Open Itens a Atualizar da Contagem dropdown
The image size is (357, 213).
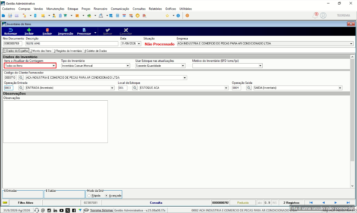[x=54, y=66]
